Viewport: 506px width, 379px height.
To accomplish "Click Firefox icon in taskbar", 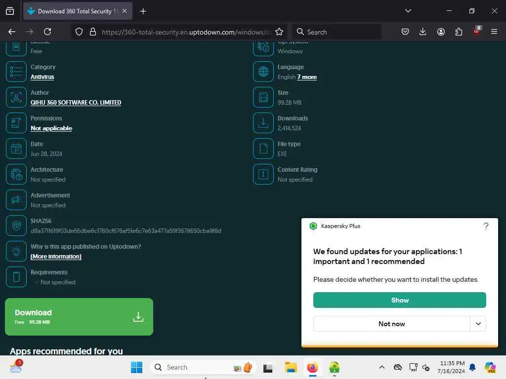I will coord(312,367).
